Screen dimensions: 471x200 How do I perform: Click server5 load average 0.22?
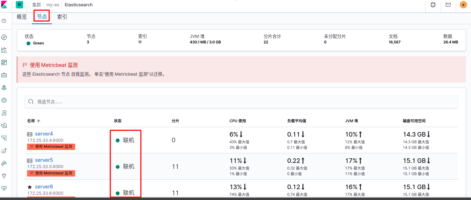pyautogui.click(x=294, y=160)
